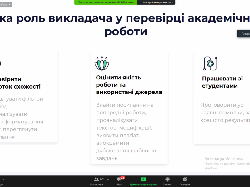Expand the caret next to participants count
Image resolution: width=250 pixels, height=187 pixels.
(108, 179)
